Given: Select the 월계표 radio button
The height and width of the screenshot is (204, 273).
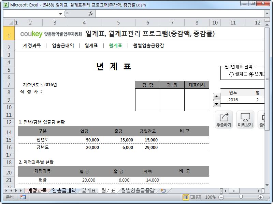Looking at the screenshot, I should tap(231, 74).
